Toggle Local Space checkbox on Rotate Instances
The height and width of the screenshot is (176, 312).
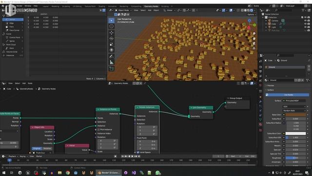click(x=138, y=152)
